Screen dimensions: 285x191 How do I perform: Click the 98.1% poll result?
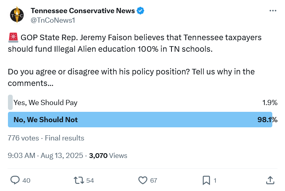[x=268, y=119]
